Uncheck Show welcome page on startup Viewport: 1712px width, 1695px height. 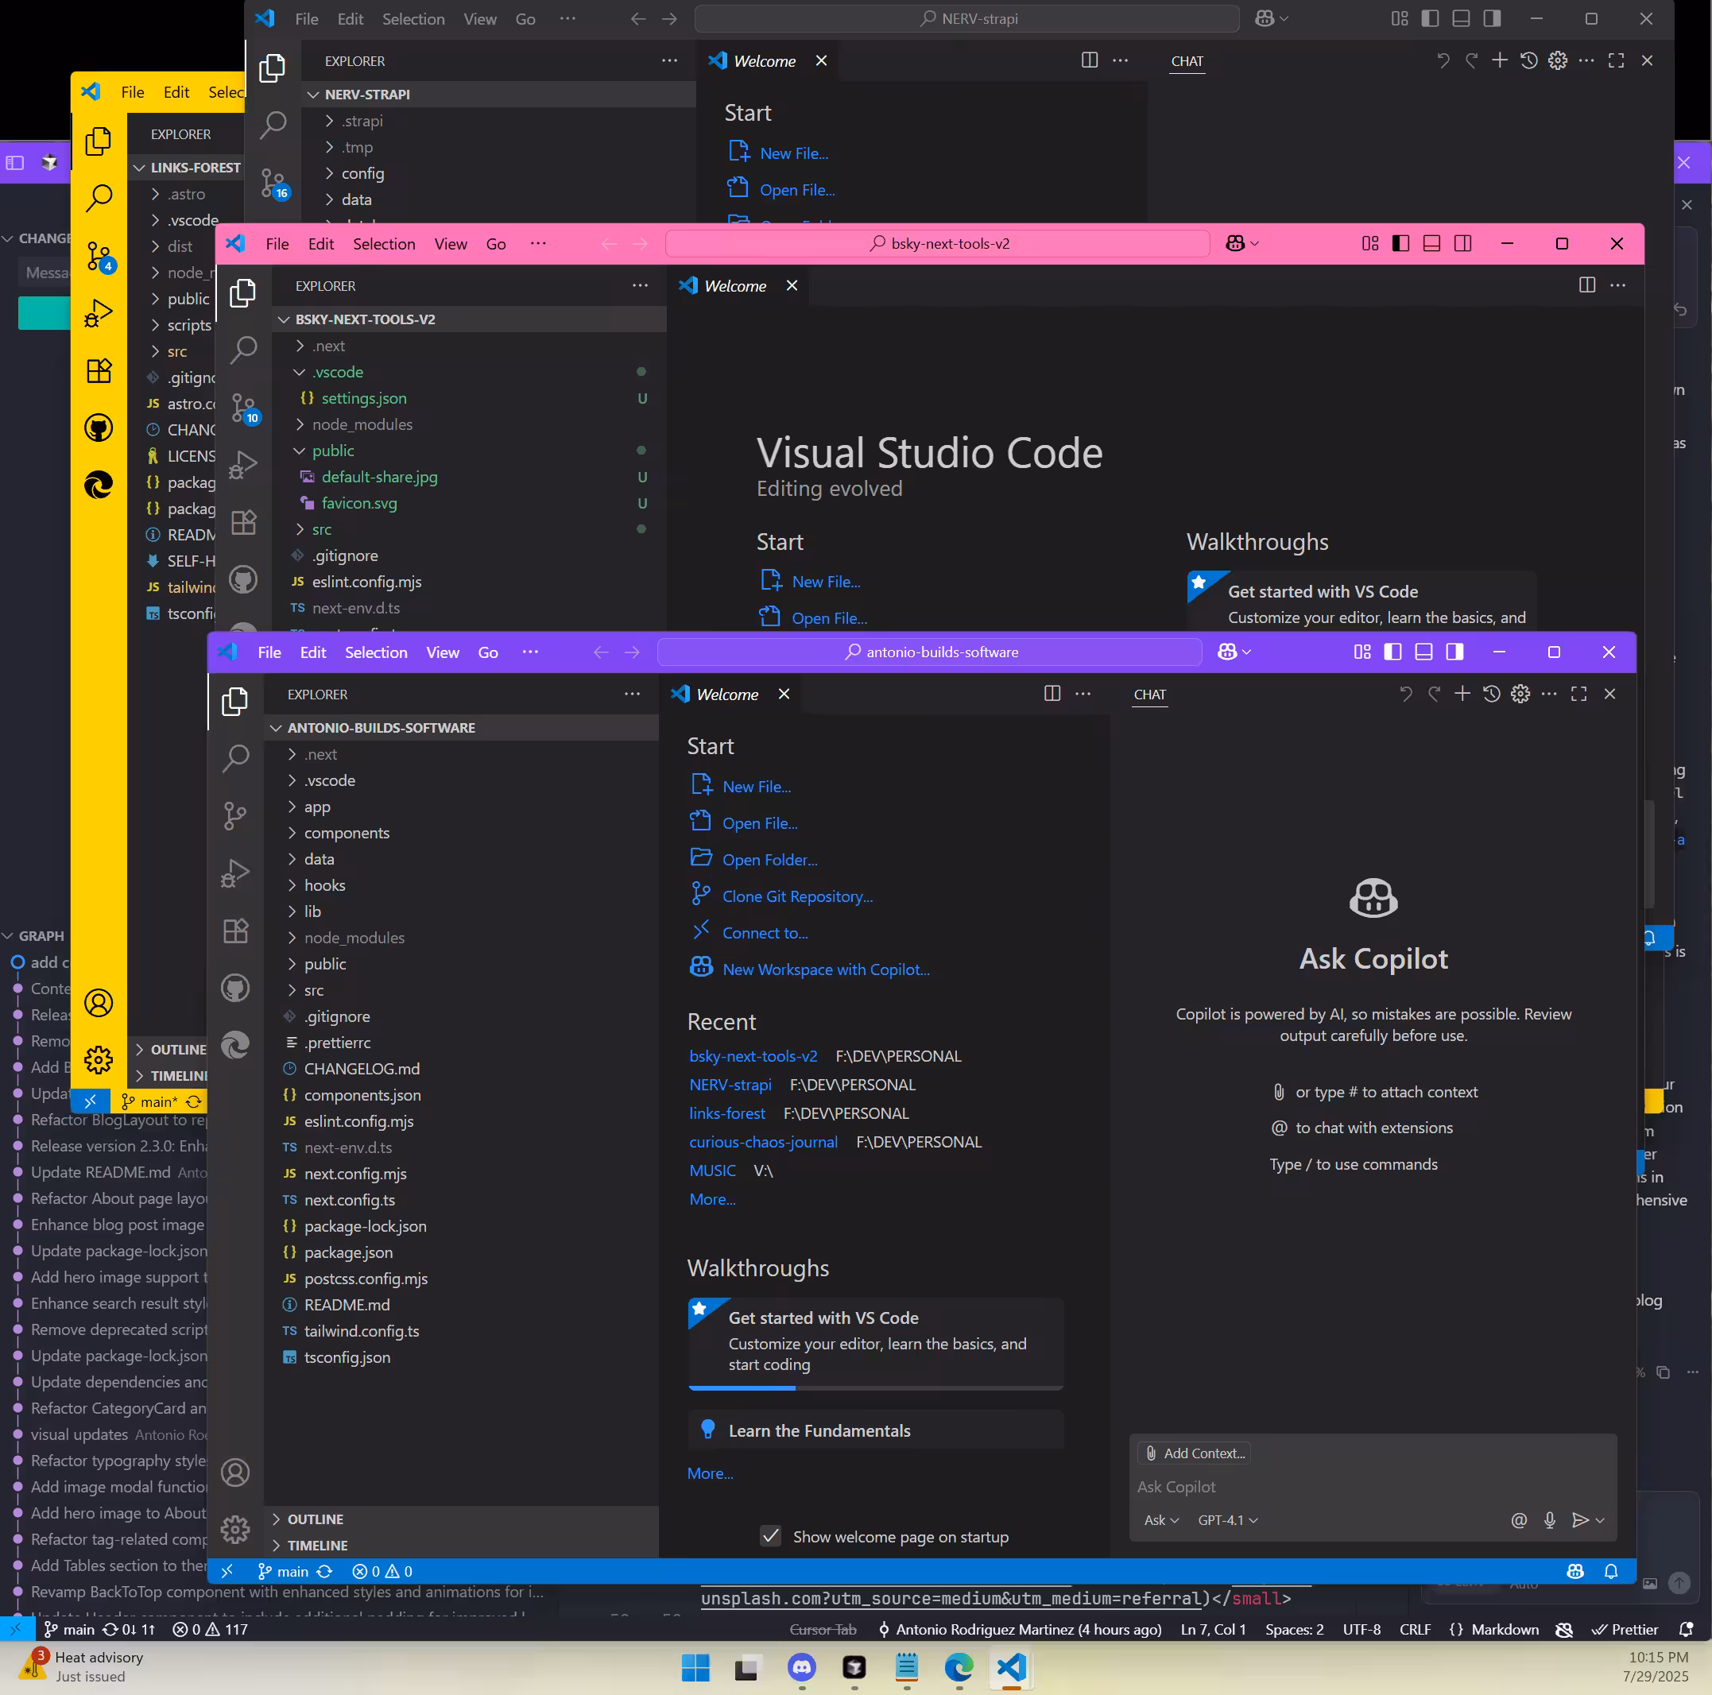coord(771,1536)
